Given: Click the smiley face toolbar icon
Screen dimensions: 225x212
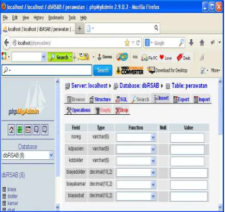Looking at the screenshot, I should tap(83, 57).
